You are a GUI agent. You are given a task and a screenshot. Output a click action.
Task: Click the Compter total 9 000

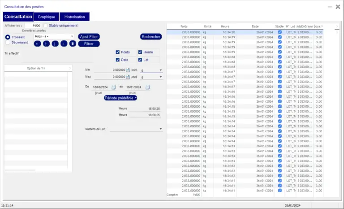tap(196, 195)
